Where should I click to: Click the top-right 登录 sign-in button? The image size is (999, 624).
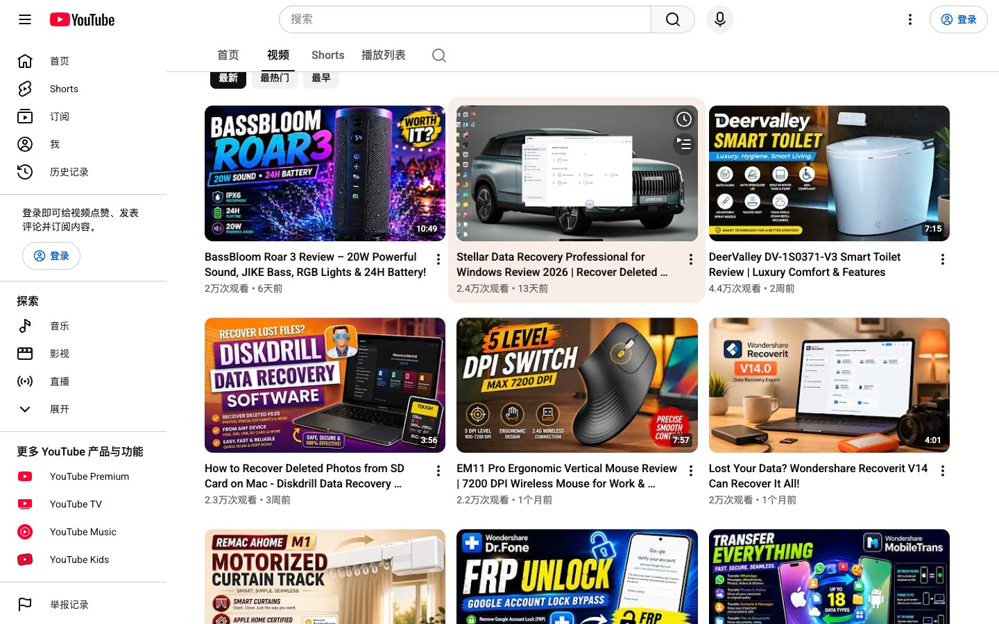coord(958,19)
